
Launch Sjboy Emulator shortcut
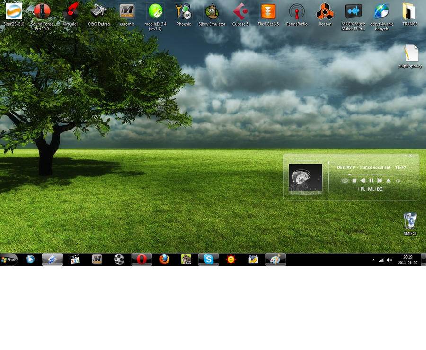click(212, 15)
